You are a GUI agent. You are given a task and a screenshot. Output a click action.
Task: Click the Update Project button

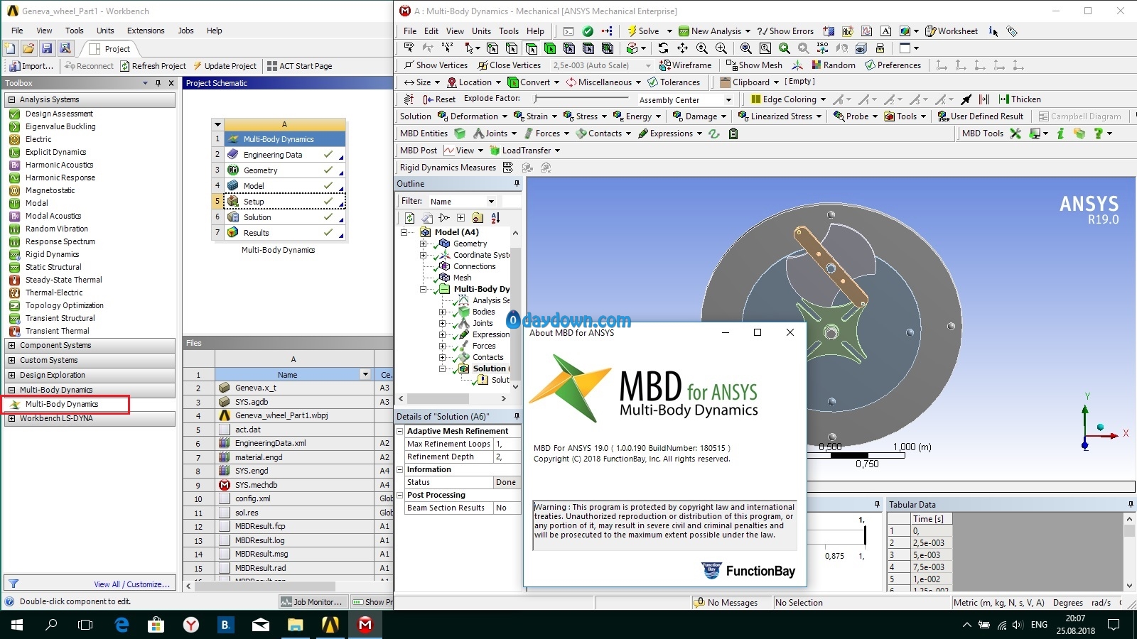pos(225,66)
